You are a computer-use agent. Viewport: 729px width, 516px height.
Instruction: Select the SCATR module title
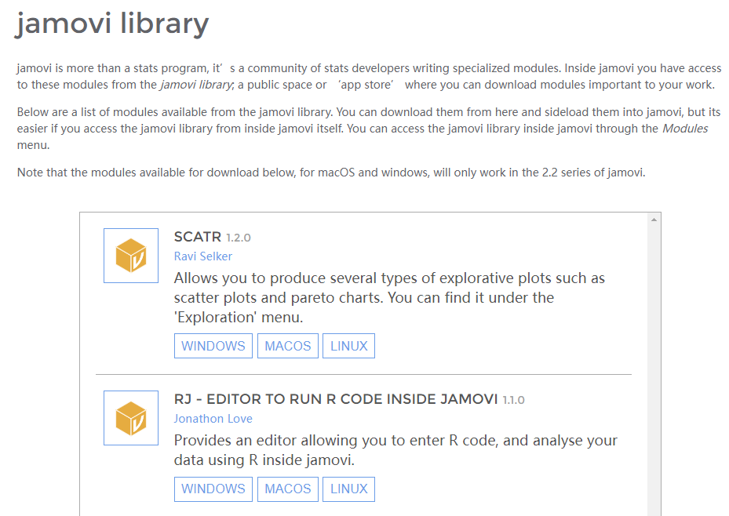tap(198, 237)
